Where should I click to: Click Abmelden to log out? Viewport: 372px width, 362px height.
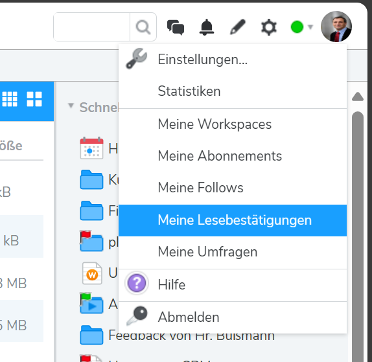233,317
